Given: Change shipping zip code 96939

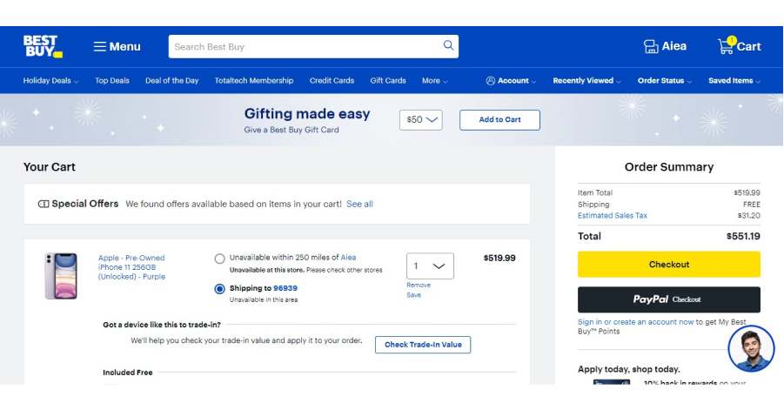Looking at the screenshot, I should [285, 288].
